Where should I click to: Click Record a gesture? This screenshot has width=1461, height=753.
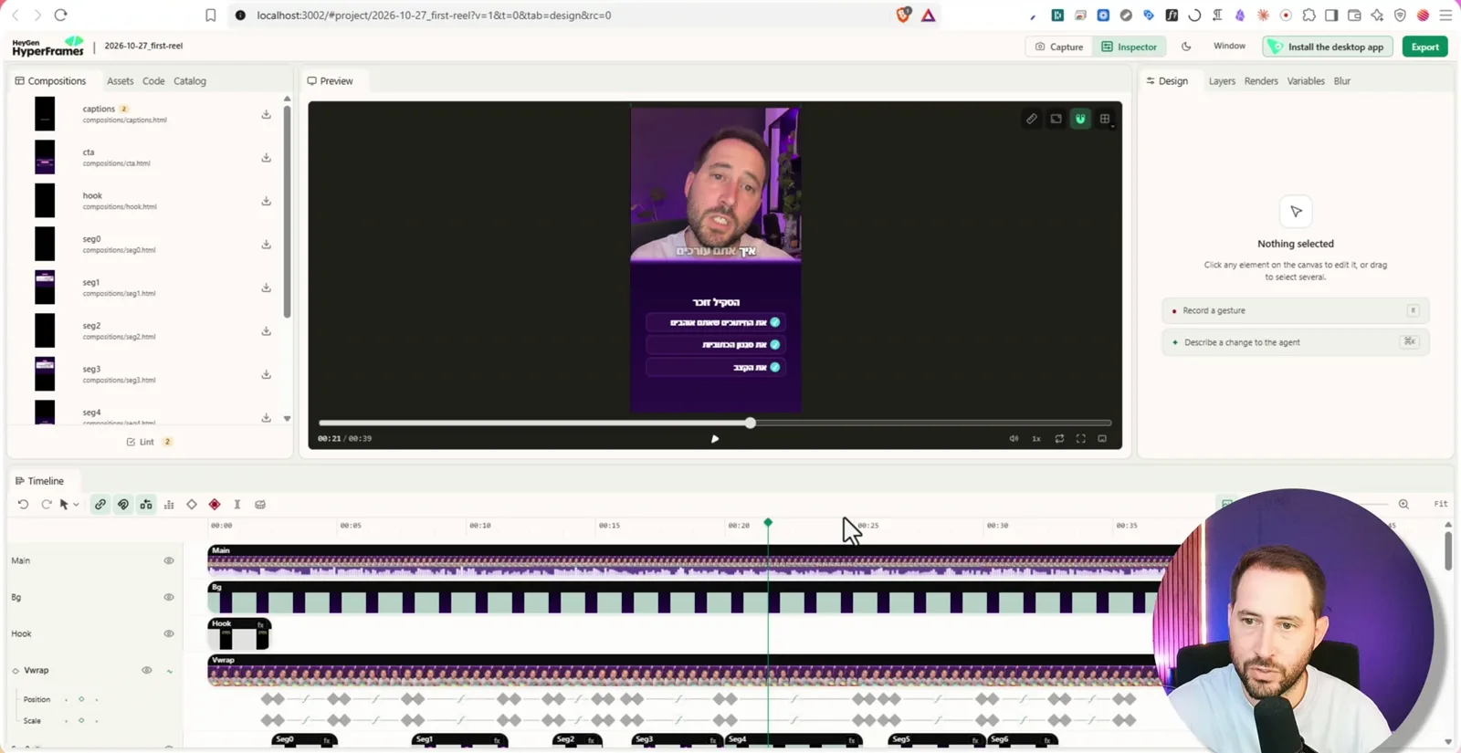click(1296, 310)
